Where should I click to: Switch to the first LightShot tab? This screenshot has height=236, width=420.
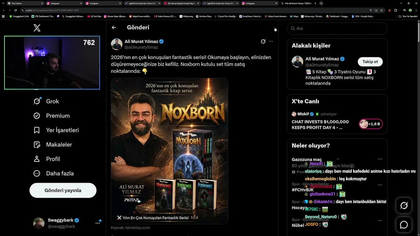[x=143, y=3]
